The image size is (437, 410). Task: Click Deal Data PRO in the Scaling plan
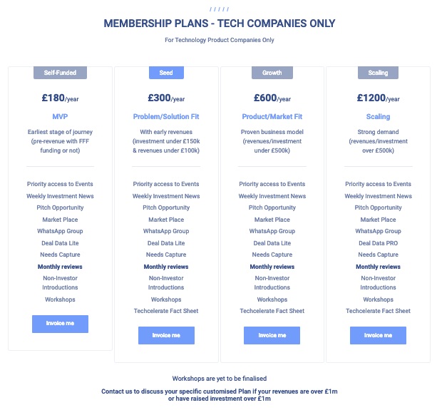coord(378,243)
